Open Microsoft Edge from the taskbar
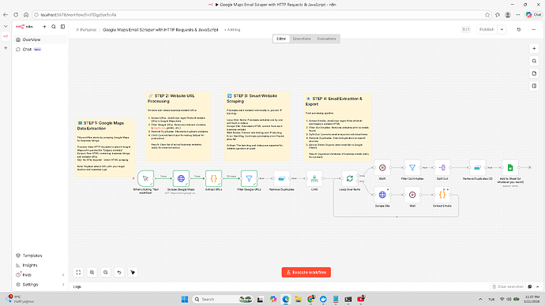Screen dimensions: 545x306 tap(286, 299)
